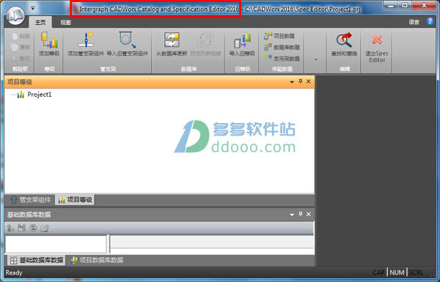Click 导入旧管支架组件 import legacy support icon
440x282 pixels.
click(x=128, y=44)
